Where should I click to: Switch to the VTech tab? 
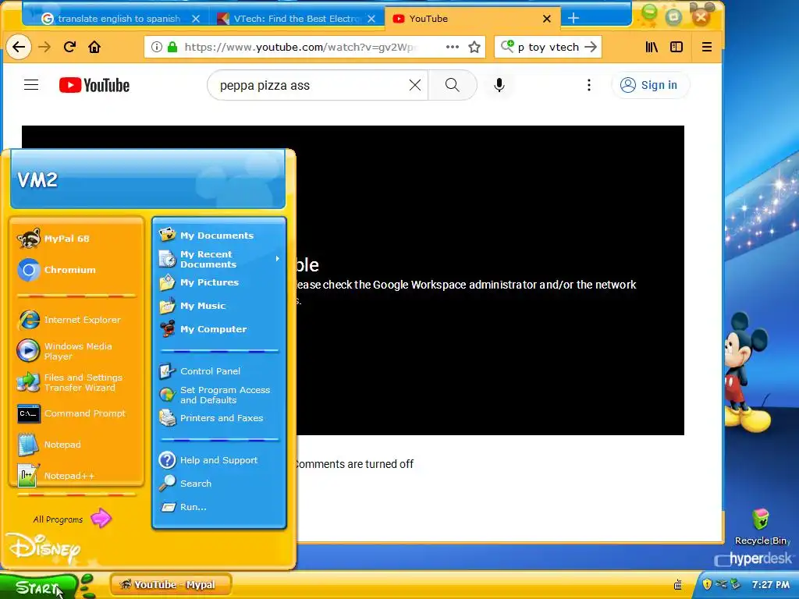coord(296,19)
